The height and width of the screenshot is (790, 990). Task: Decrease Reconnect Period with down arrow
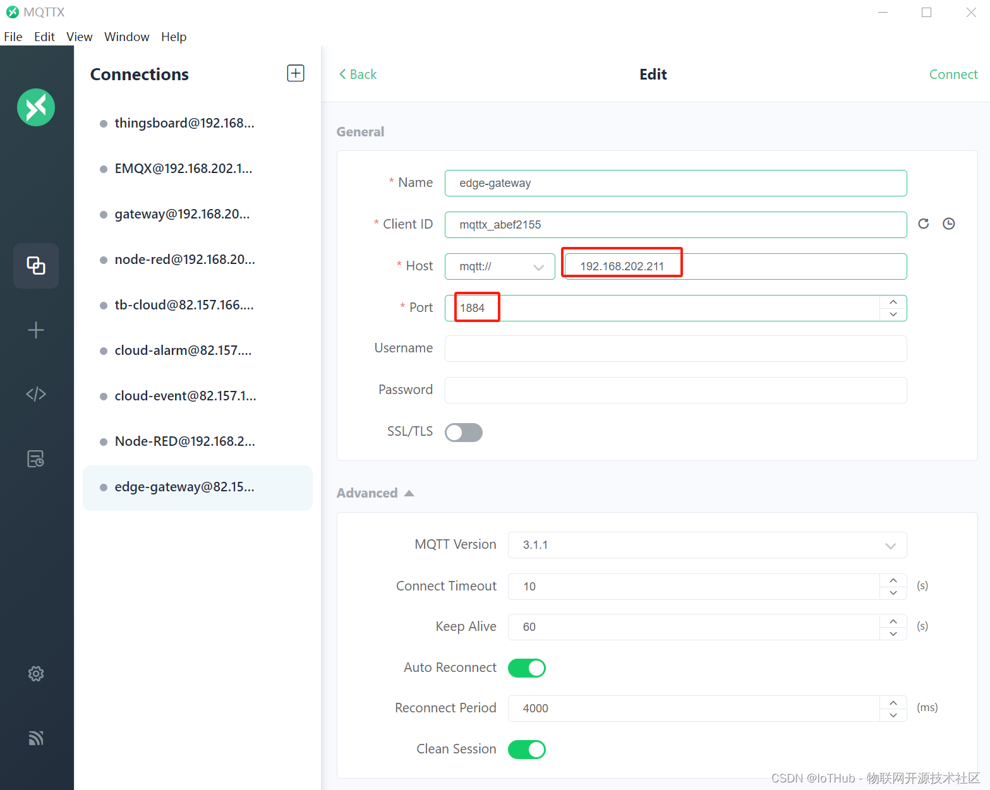pos(893,715)
